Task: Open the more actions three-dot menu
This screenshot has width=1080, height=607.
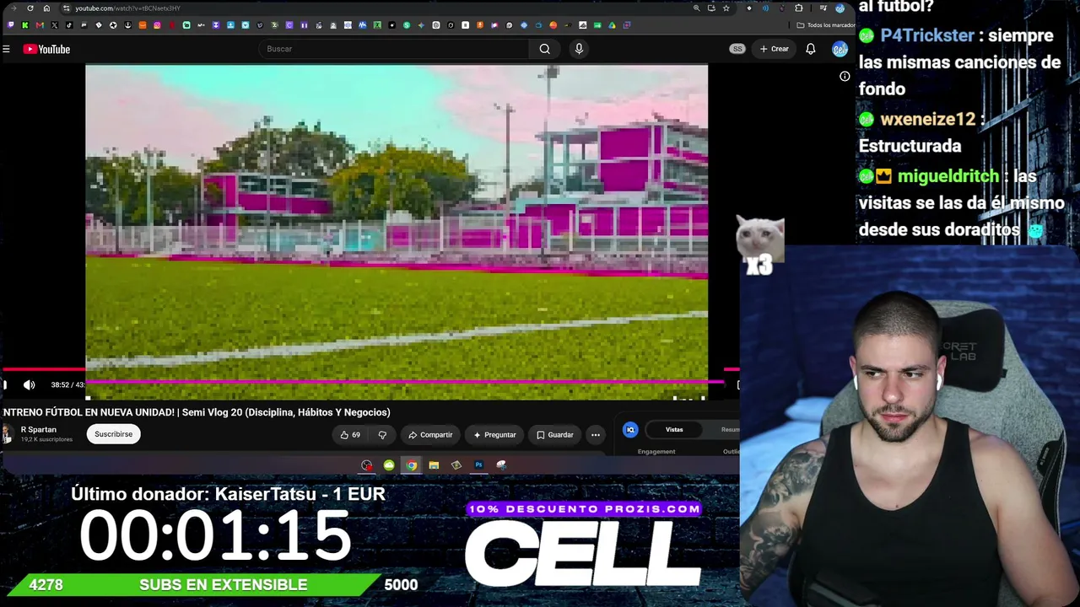Action: pos(596,435)
